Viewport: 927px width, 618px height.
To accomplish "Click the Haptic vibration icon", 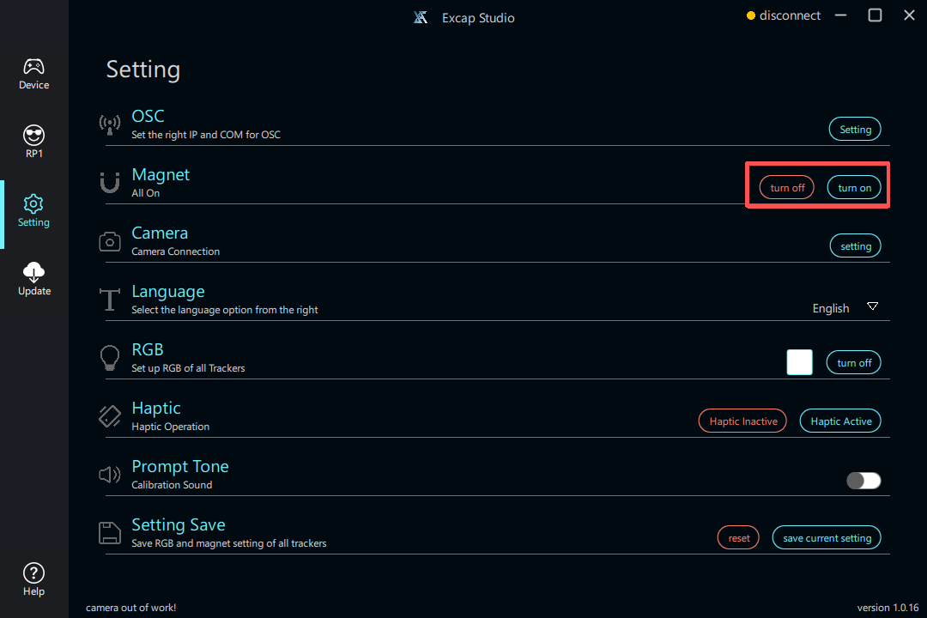I will pos(110,416).
